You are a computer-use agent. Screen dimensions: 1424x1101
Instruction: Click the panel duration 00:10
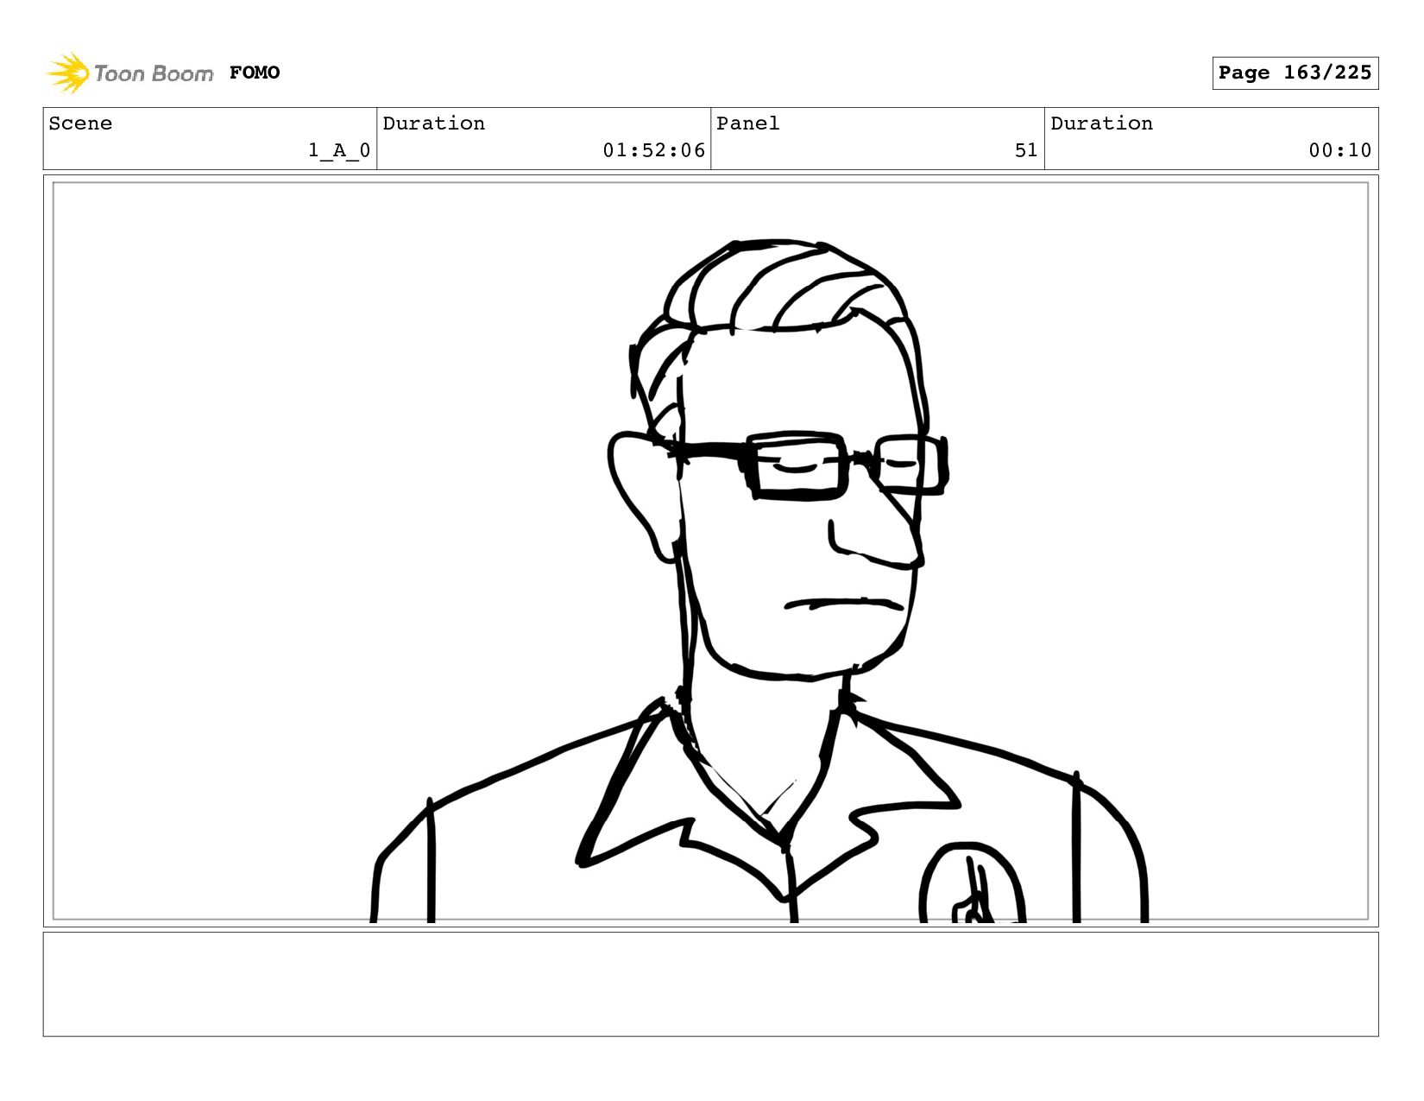tap(1339, 150)
